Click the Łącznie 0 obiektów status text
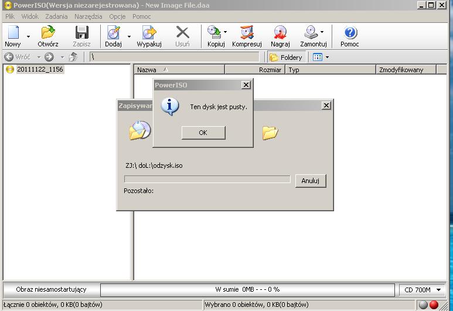The height and width of the screenshot is (311, 453). coord(53,305)
